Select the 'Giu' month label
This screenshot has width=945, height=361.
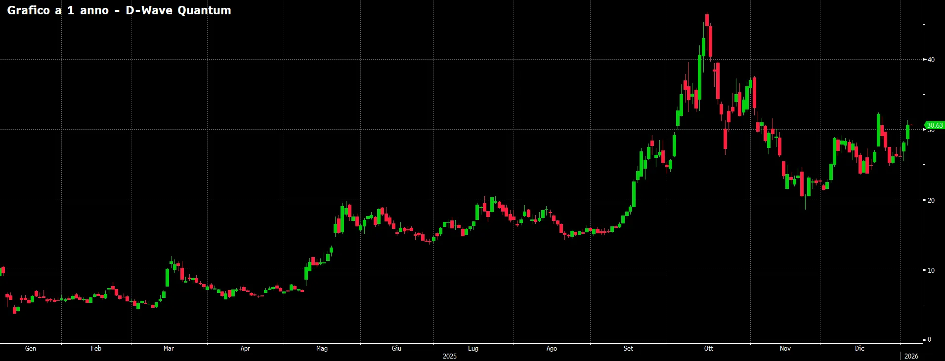click(x=396, y=348)
